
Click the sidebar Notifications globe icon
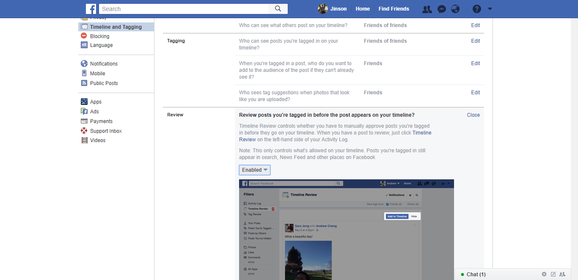84,63
